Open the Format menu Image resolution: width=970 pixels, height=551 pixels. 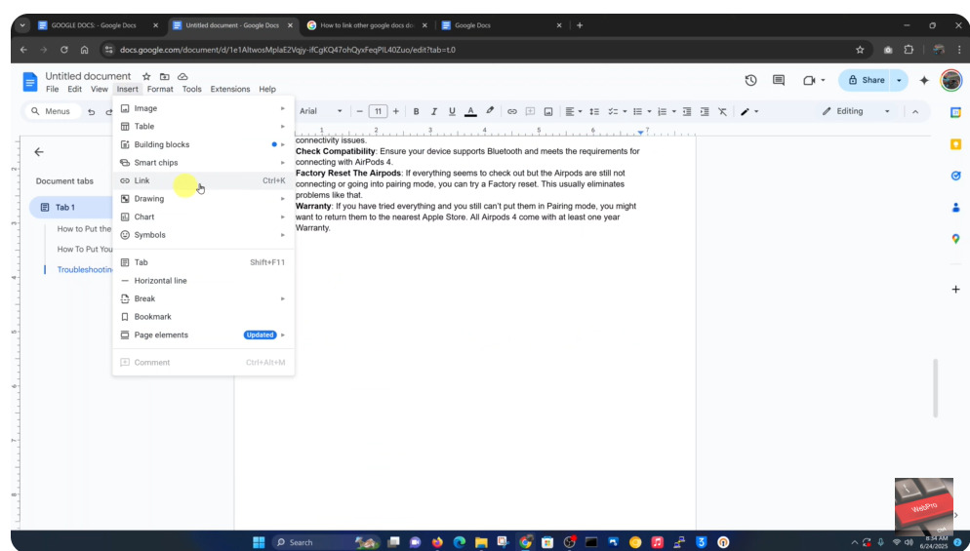coord(160,89)
